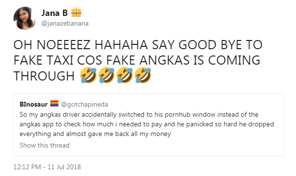Click the rainbow flag emoji next to BInosaur
Image resolution: width=296 pixels, height=176 pixels.
point(54,104)
